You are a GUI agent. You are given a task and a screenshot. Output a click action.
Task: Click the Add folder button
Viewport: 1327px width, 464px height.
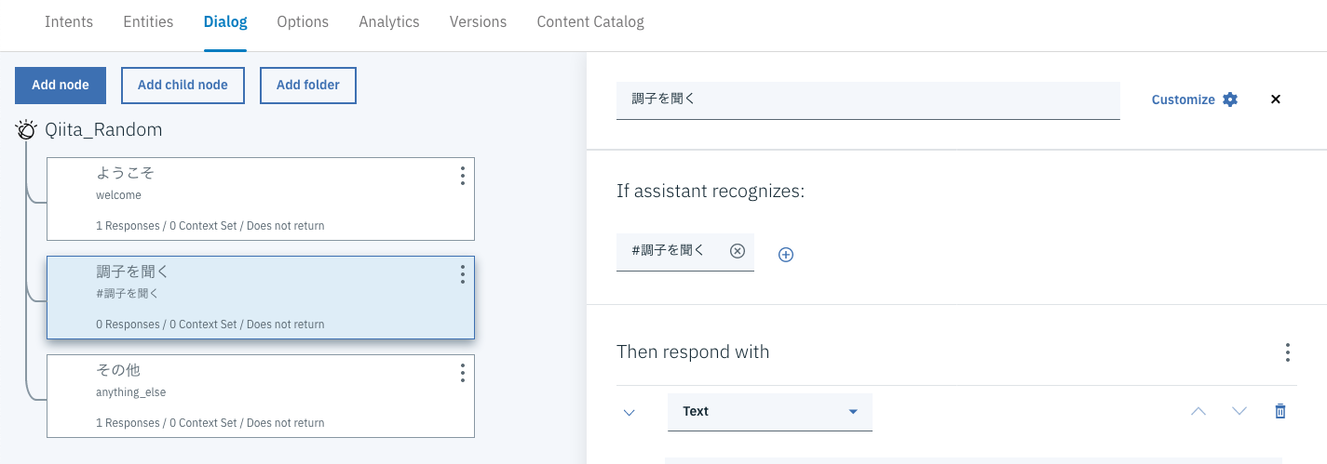point(307,86)
